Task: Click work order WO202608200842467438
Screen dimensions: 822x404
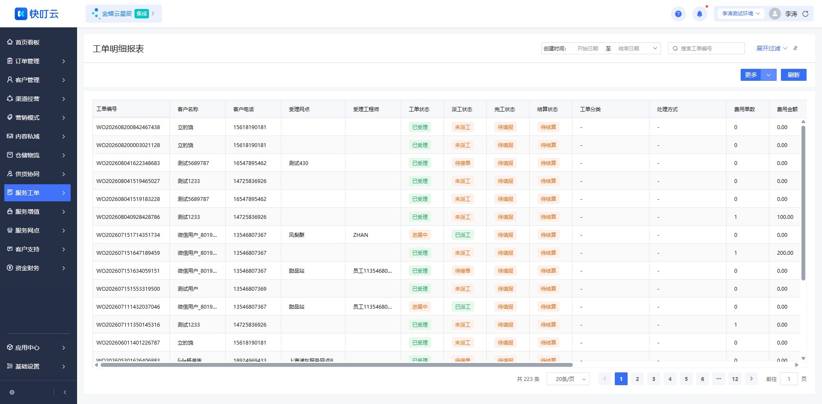Action: (x=128, y=127)
